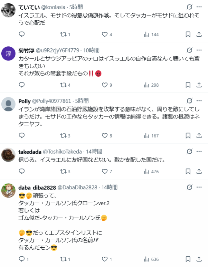Share Polly's post
This screenshot has height=267, width=208.
199,136
